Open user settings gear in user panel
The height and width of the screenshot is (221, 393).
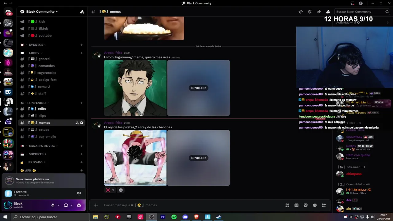tap(79, 205)
